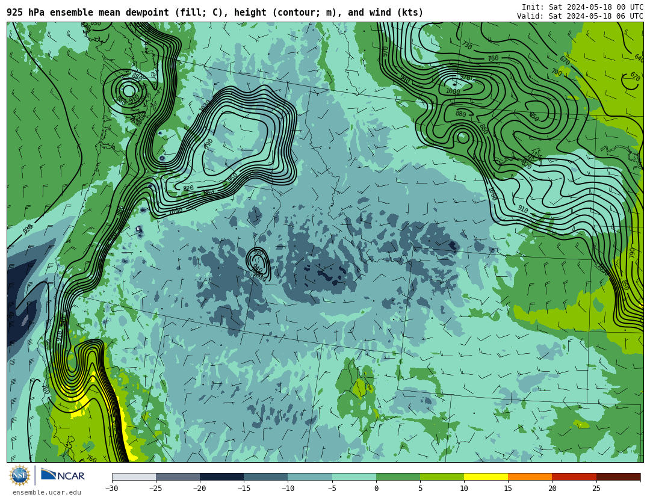
Task: Pick the yellow 10 to 15 colorbar swatch
Action: coord(486,477)
